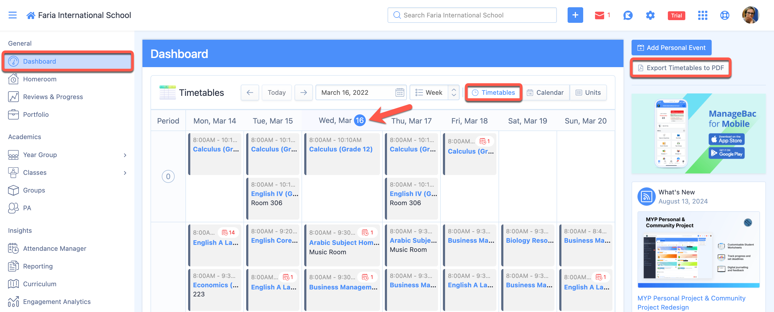Screen dimensions: 774x312
Task: Open the user profile avatar
Action: [x=750, y=15]
